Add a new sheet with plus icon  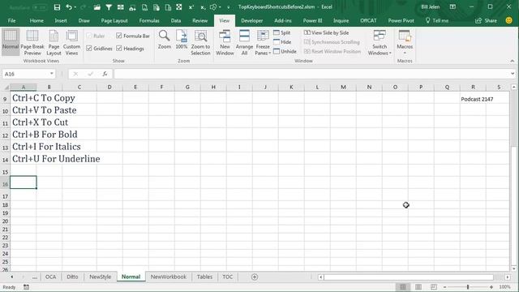254,277
